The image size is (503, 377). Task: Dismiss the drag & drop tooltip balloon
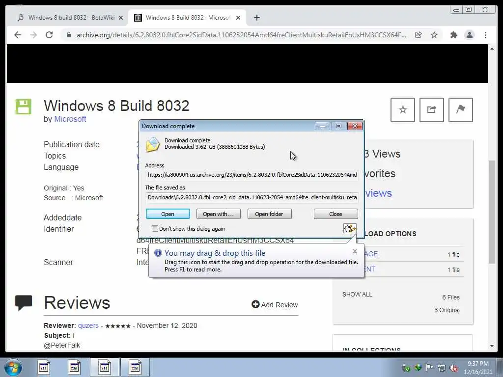pyautogui.click(x=355, y=251)
